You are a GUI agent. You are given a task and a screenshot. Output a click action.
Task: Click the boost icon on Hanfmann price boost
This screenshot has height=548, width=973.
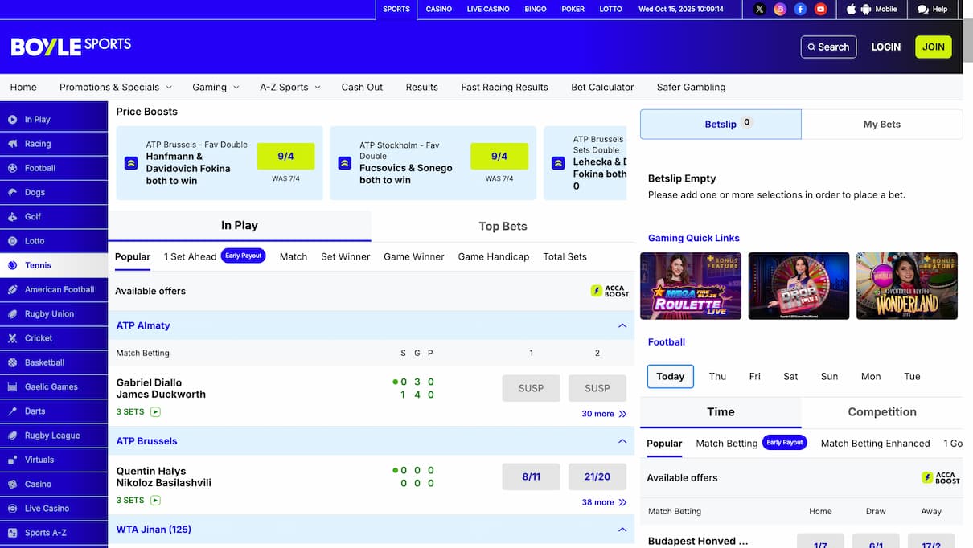[131, 163]
